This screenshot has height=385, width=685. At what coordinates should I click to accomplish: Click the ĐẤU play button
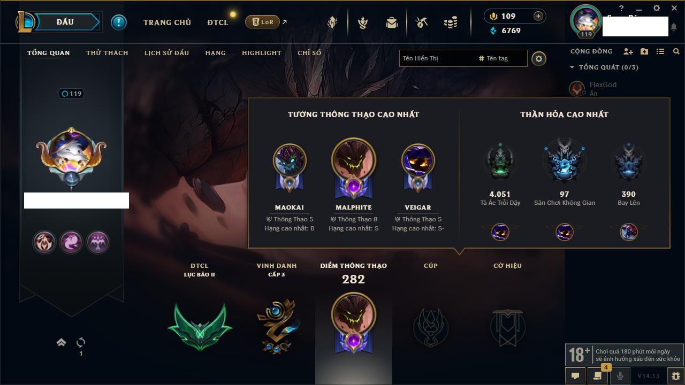pos(65,22)
